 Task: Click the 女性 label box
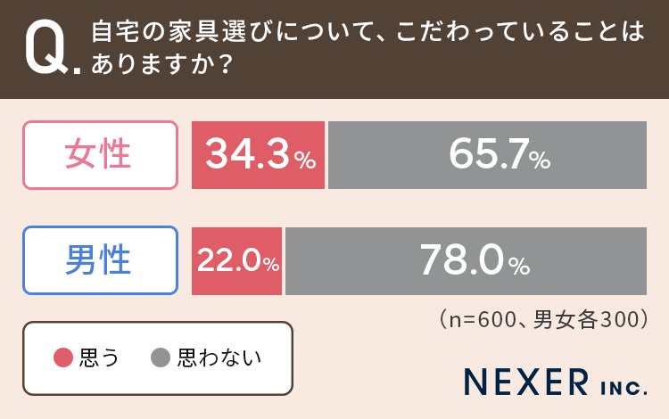click(100, 156)
